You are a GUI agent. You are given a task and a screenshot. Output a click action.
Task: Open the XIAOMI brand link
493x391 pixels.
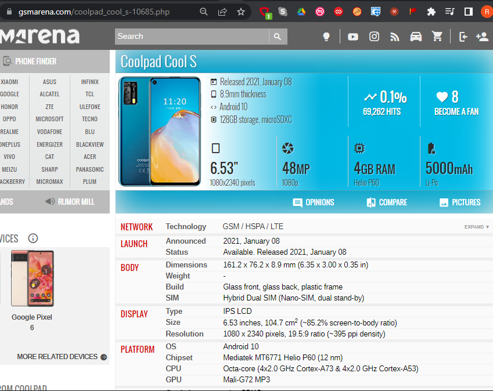coord(10,82)
